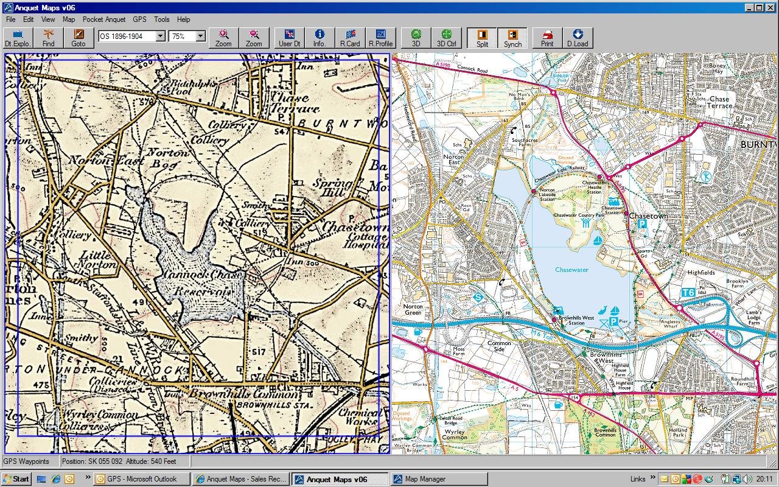
Task: Click the GPS Waypoints status bar panel
Action: 30,461
